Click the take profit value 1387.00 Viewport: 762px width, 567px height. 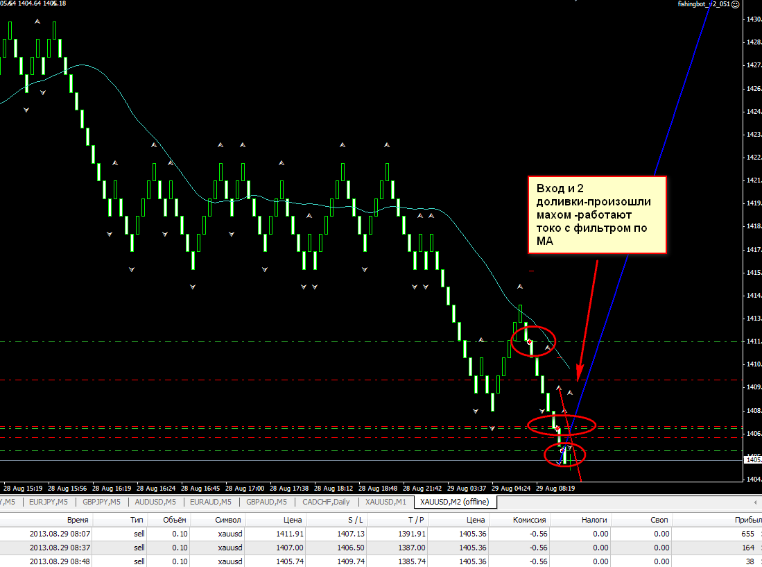tap(411, 548)
